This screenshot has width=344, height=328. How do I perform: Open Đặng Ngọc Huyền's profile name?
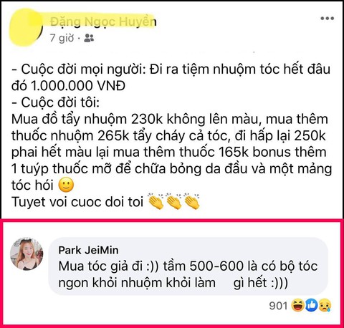coord(103,21)
